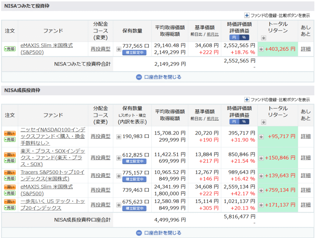This screenshot has height=238, width=316.
Task: Open ニッセイNASDAQ100インデックスファンド fund link
Action: (x=53, y=136)
